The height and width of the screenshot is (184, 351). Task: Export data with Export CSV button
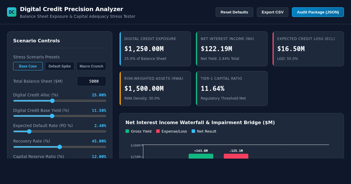click(273, 12)
